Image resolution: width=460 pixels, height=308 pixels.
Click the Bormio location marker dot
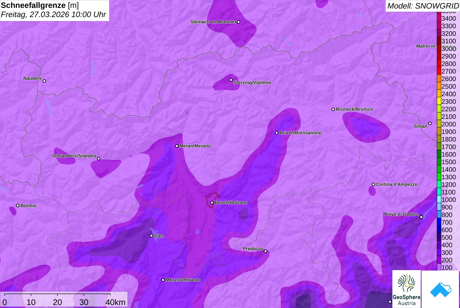[x=18, y=206]
